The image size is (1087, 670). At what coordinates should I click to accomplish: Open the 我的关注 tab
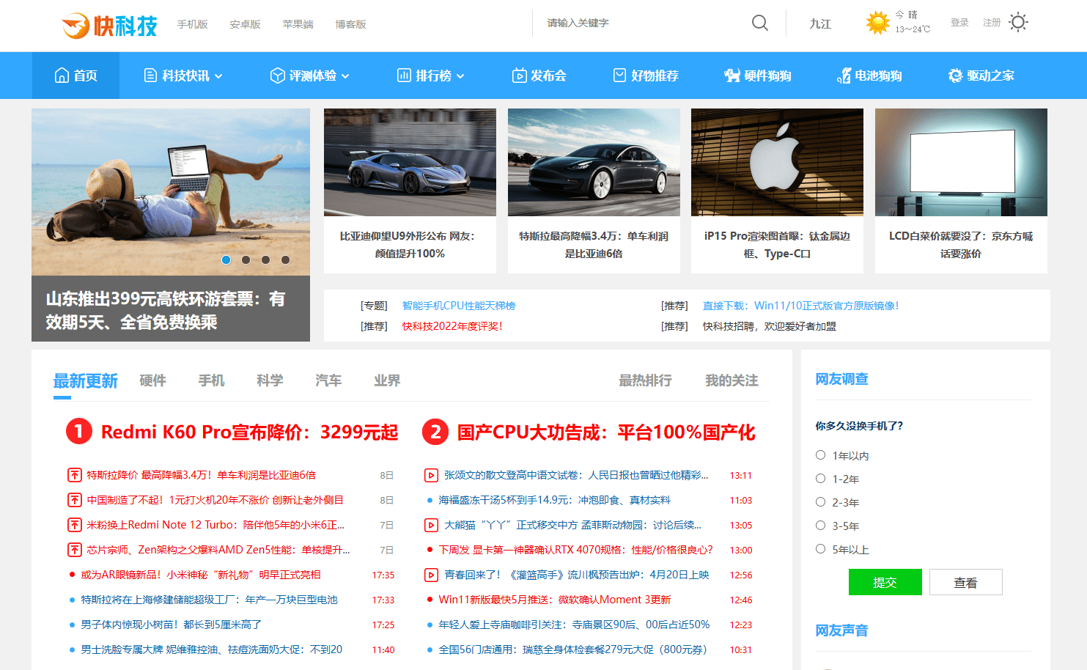click(x=732, y=380)
